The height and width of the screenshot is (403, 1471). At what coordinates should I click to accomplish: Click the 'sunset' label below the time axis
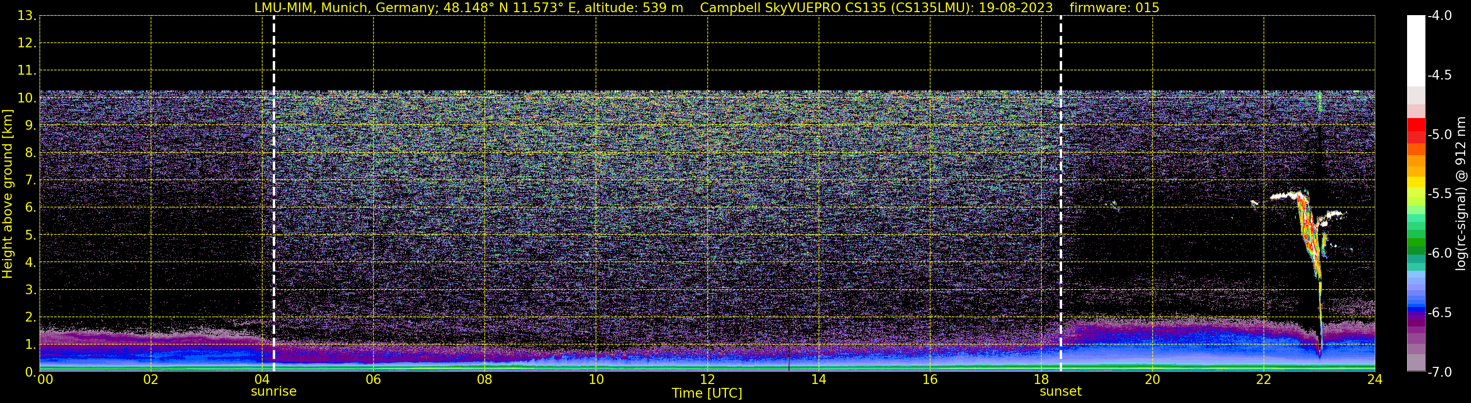coord(1060,392)
